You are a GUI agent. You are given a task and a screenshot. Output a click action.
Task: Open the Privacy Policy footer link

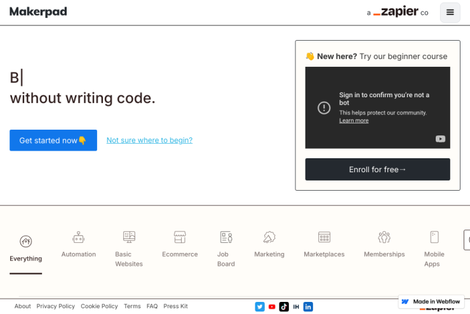[55, 306]
